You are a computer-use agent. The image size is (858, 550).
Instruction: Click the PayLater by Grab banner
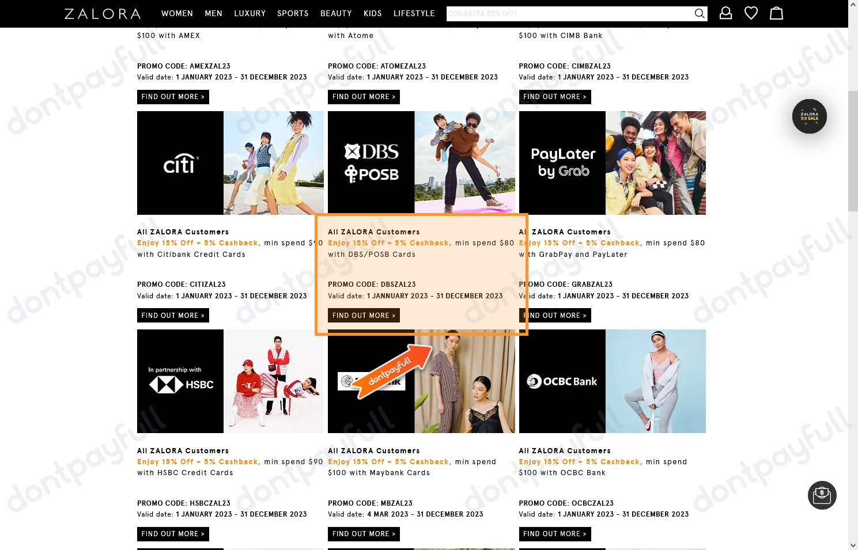pos(613,163)
